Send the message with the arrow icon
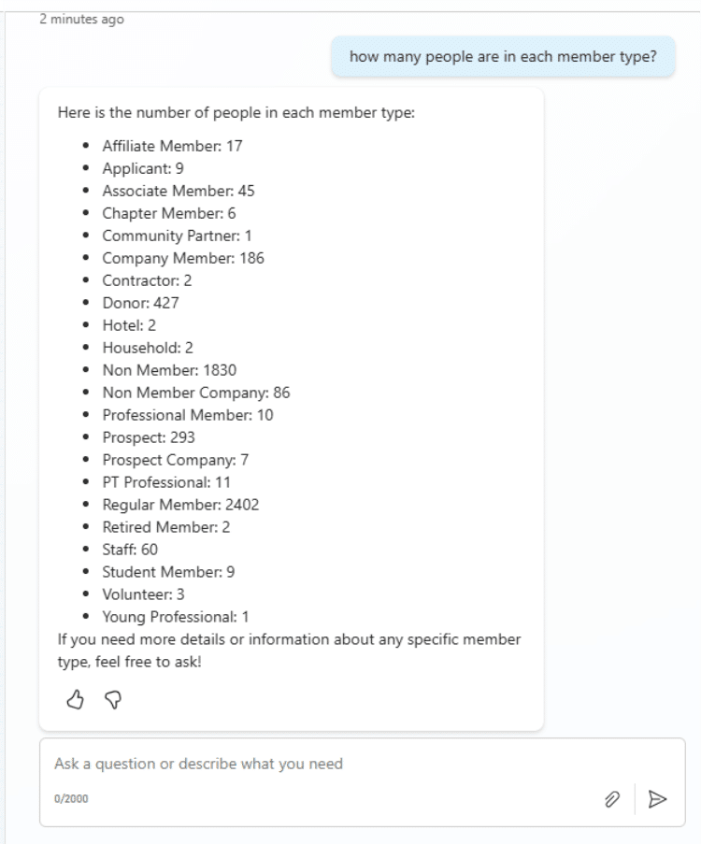 point(658,797)
